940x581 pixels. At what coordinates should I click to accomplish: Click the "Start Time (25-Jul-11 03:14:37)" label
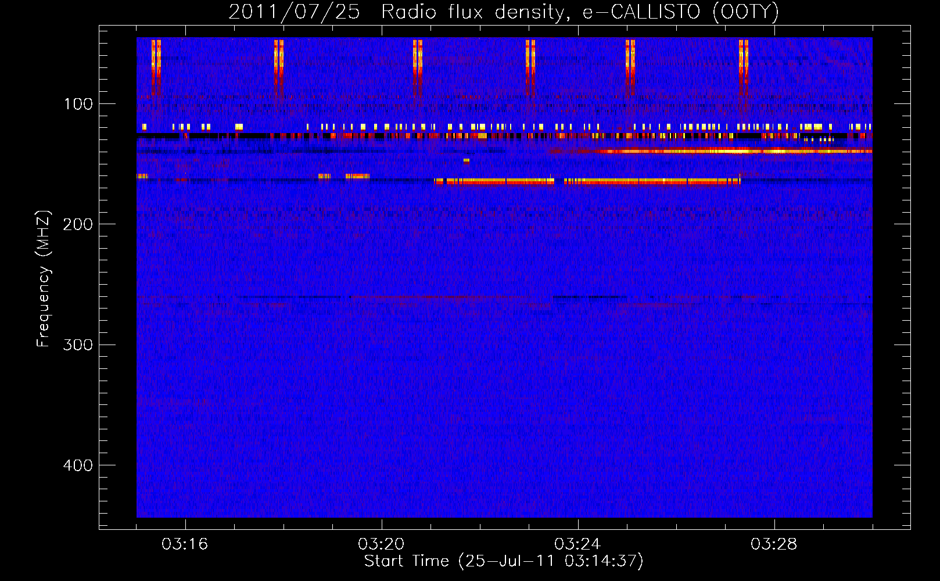504,561
